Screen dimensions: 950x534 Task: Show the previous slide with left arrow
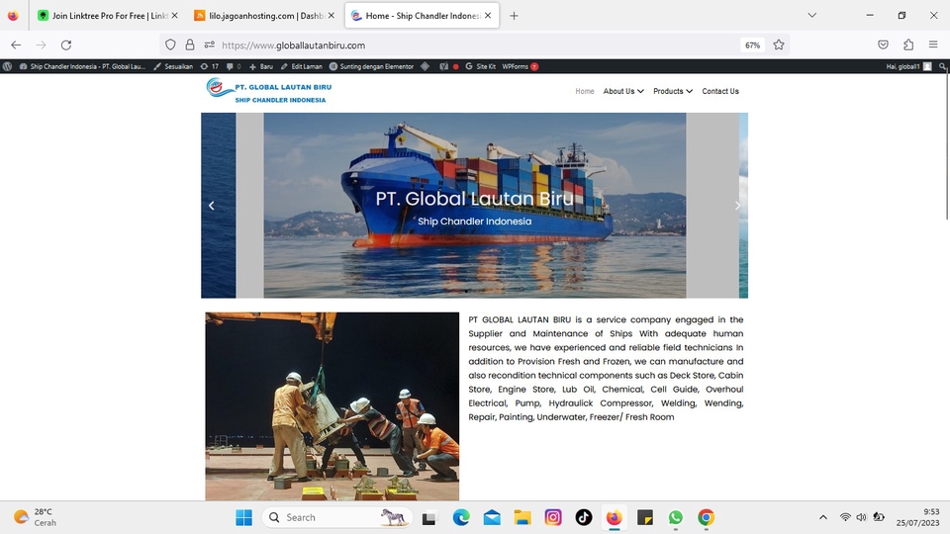pyautogui.click(x=212, y=206)
